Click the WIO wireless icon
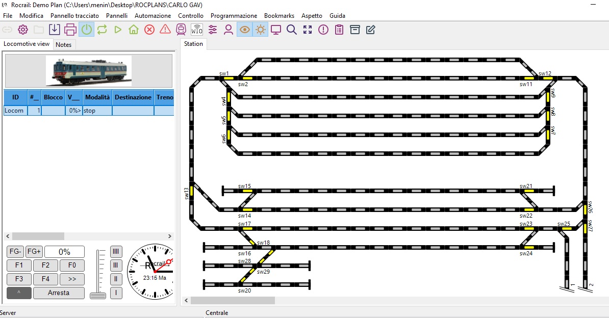This screenshot has height=318, width=609. pos(197,30)
